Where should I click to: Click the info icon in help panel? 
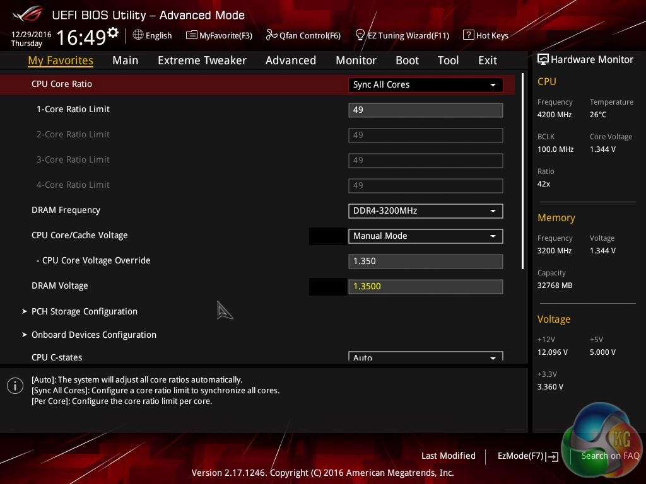pyautogui.click(x=15, y=386)
